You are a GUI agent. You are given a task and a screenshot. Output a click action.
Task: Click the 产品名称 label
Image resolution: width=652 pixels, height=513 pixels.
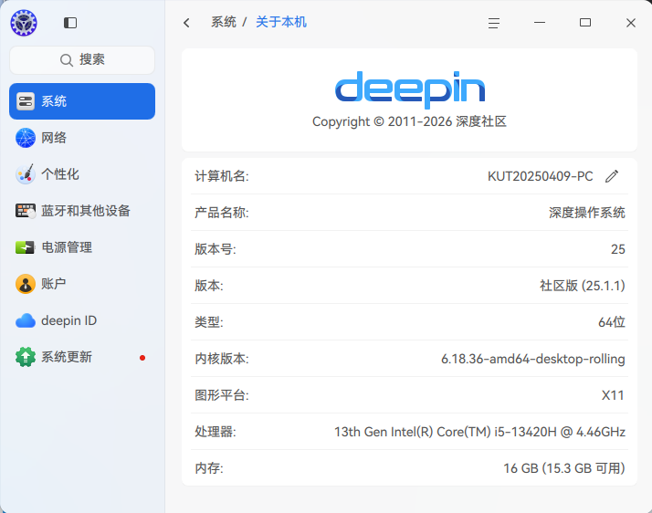222,213
